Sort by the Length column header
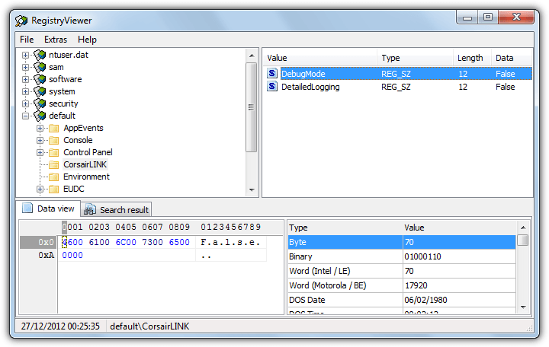 point(472,58)
